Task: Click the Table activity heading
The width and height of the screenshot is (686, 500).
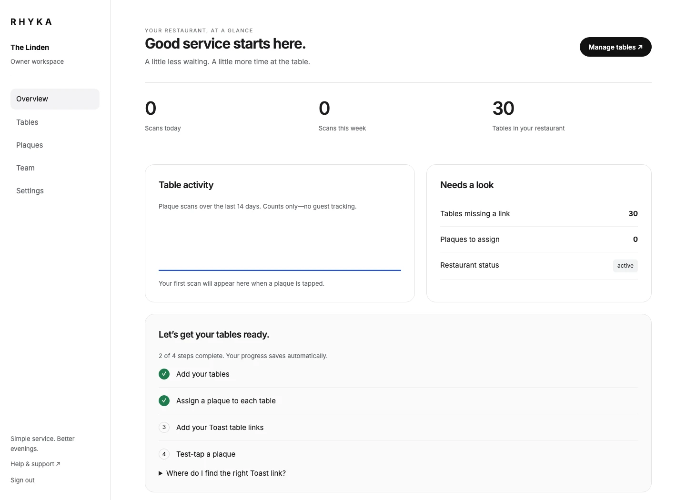Action: (x=186, y=185)
